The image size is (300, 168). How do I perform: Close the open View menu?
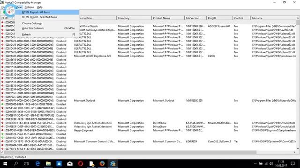(x=19, y=7)
